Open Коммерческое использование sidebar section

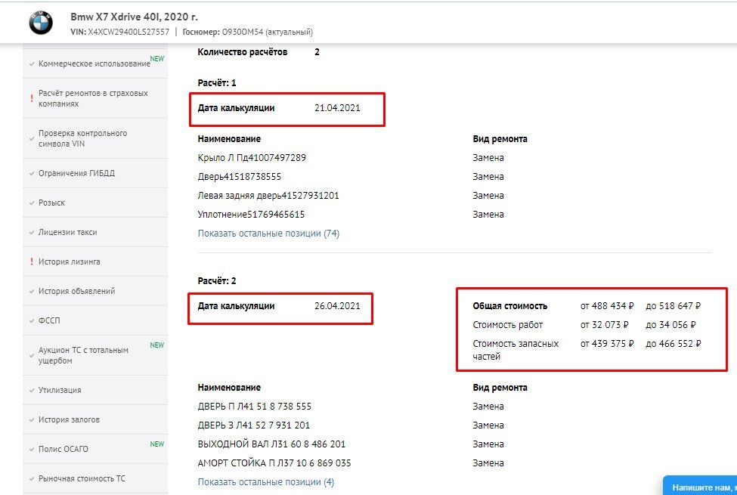pyautogui.click(x=94, y=63)
